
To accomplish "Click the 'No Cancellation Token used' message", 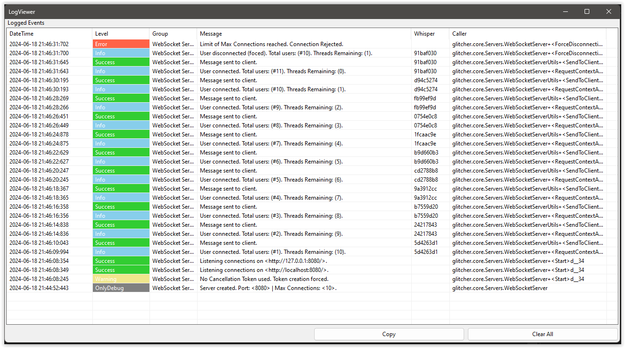I will coord(264,279).
